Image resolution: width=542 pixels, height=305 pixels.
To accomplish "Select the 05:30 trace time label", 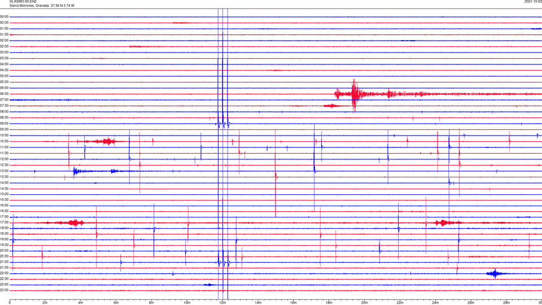I will click(x=5, y=82).
